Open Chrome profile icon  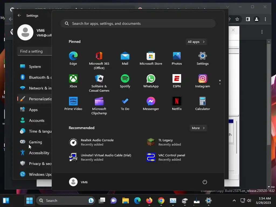(x=257, y=19)
